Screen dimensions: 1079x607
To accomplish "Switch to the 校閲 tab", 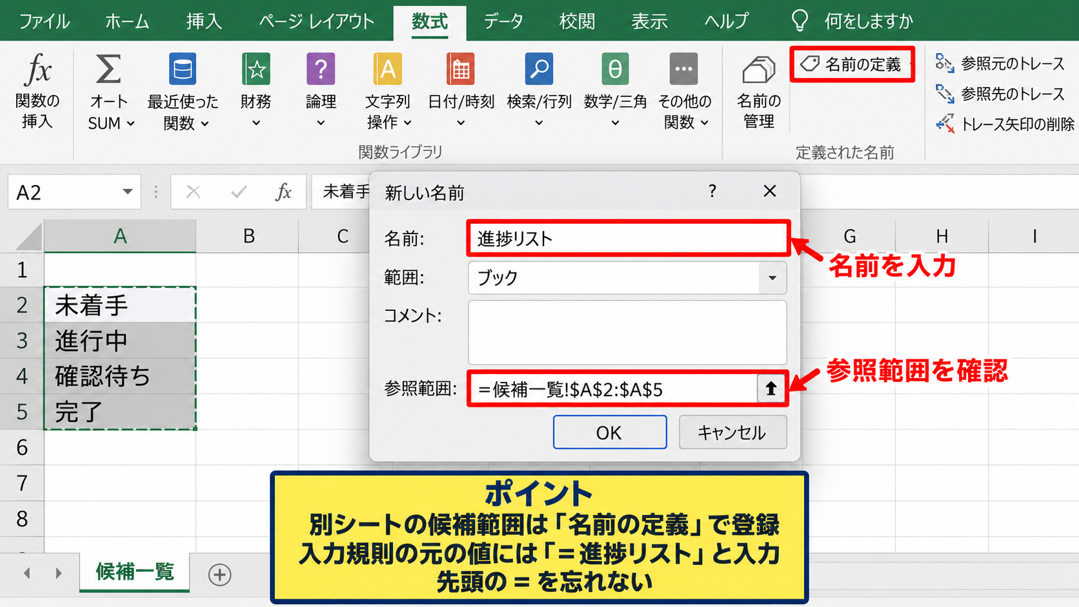I will coord(577,21).
